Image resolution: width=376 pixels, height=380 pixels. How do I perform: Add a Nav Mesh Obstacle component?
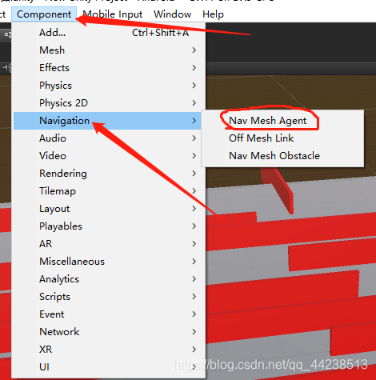[x=282, y=156]
